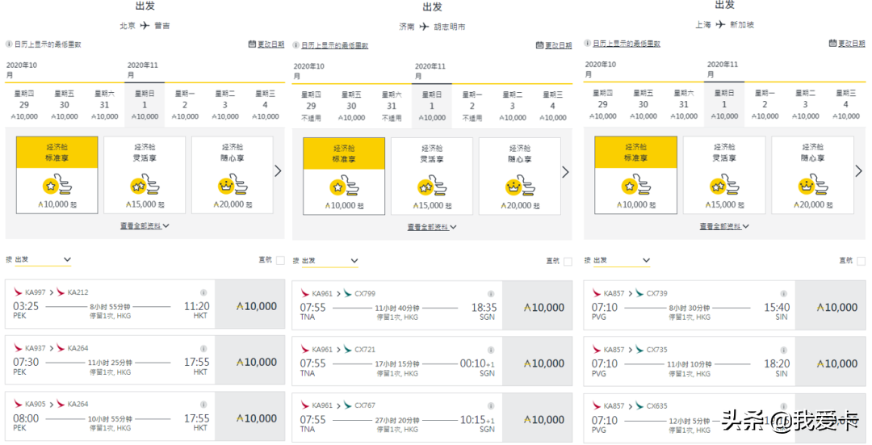This screenshot has width=872, height=445.
Task: Tick 直航 checkbox in Jinan–Ho Chi Minh panel
Action: (x=568, y=262)
